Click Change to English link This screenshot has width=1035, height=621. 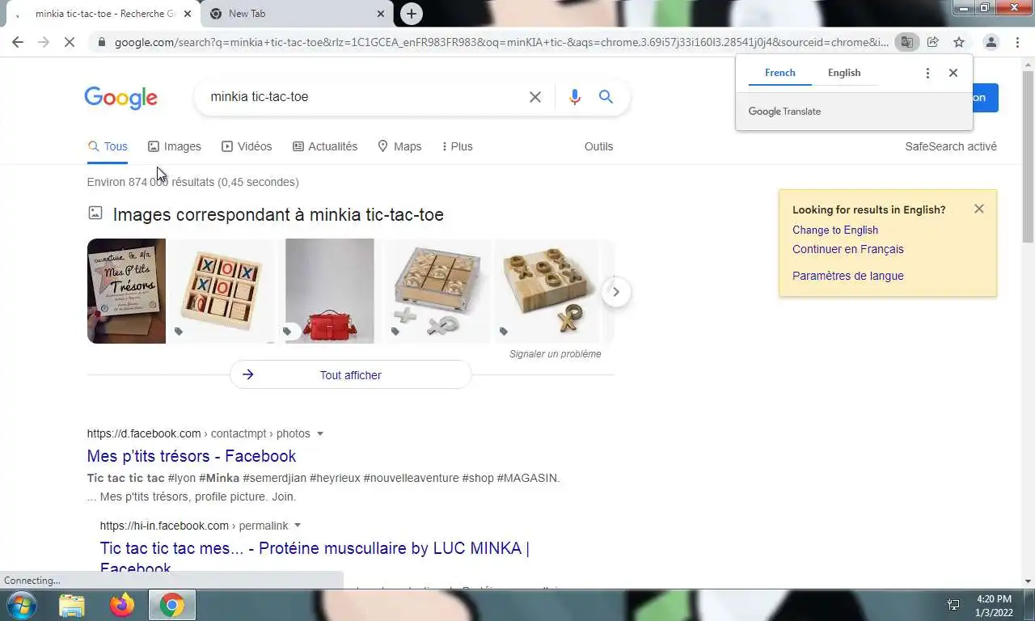tap(835, 230)
